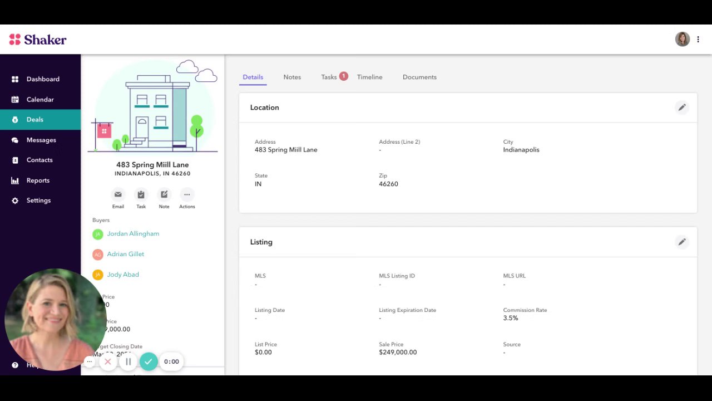Go to Calendar in the sidebar
712x401 pixels.
40,99
